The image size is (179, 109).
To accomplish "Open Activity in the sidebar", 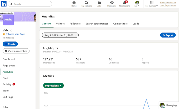I will [x=7, y=84].
